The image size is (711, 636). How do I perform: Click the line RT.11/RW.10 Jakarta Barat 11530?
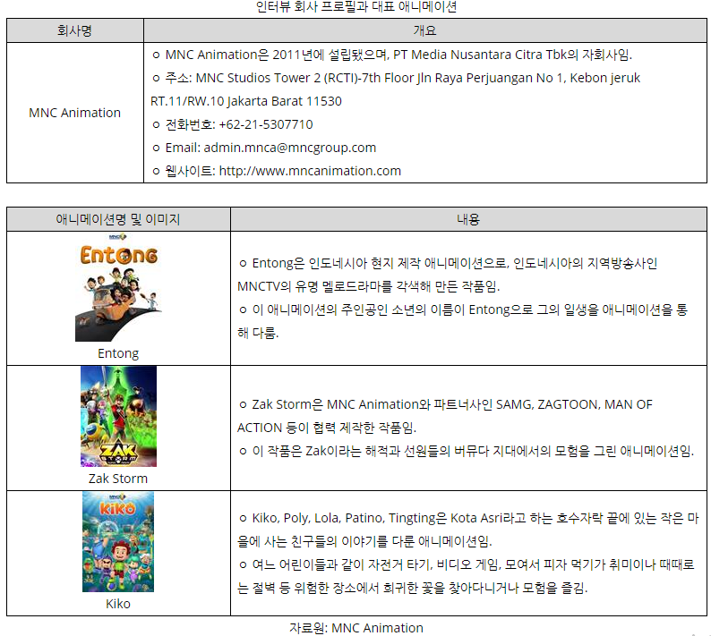[x=246, y=101]
